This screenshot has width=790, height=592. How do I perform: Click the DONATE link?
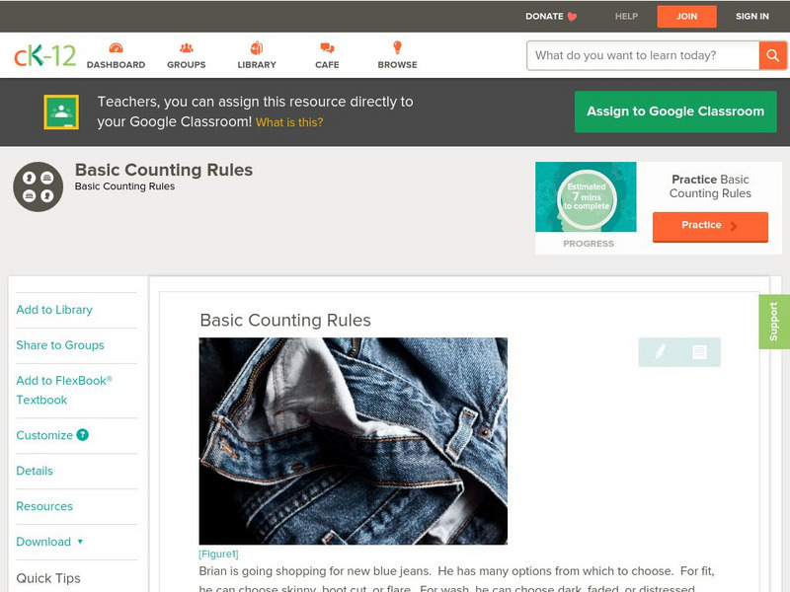544,16
